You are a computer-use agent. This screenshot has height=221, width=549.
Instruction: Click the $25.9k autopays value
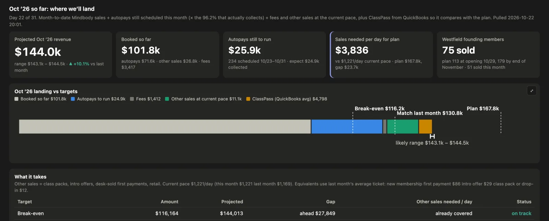(x=244, y=50)
